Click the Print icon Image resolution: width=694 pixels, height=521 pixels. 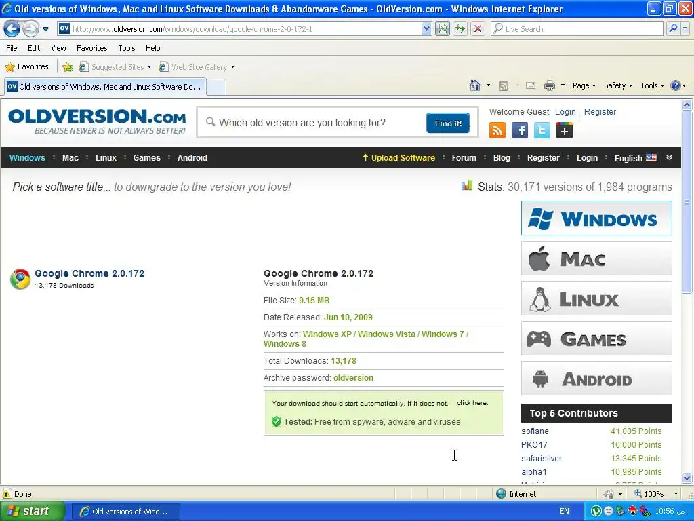tap(549, 85)
